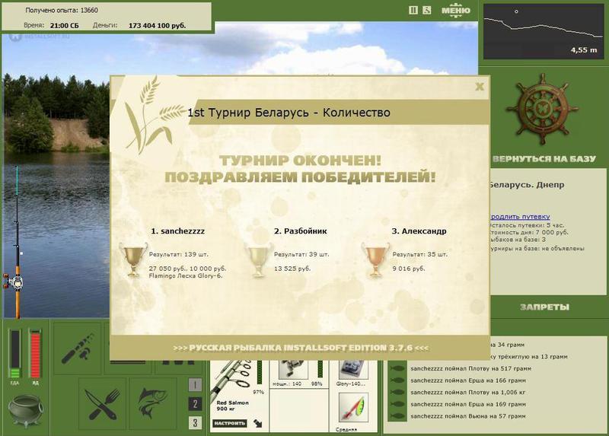Screen dimensions: 609x436
Task: Select second place name Разбойник
Action: [x=300, y=231]
